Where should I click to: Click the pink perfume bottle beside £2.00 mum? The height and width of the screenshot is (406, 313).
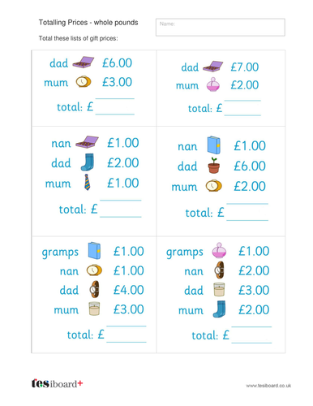213,84
